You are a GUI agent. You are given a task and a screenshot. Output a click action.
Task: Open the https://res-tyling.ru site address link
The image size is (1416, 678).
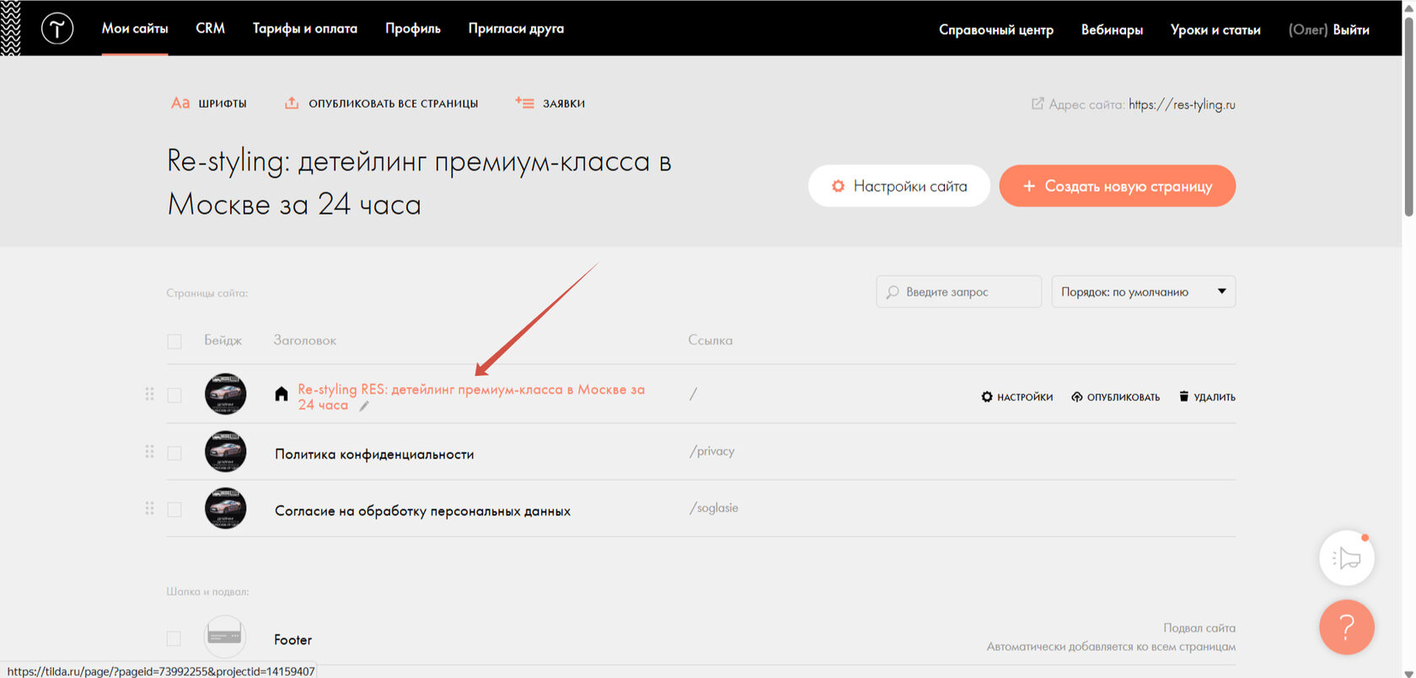[1183, 104]
